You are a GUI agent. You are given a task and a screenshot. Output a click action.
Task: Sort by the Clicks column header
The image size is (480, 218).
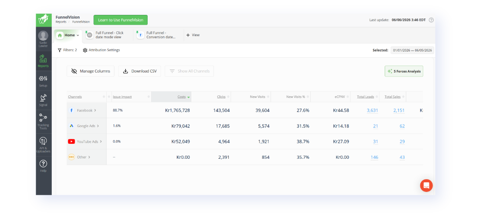tap(221, 97)
